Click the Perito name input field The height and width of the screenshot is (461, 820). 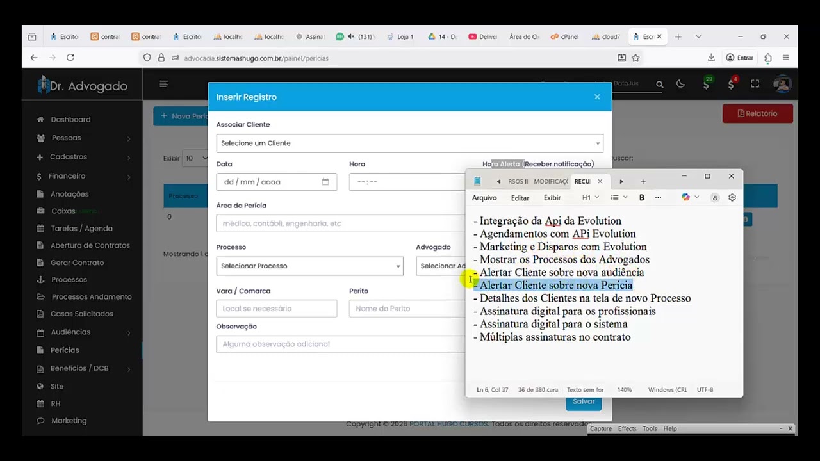point(407,309)
